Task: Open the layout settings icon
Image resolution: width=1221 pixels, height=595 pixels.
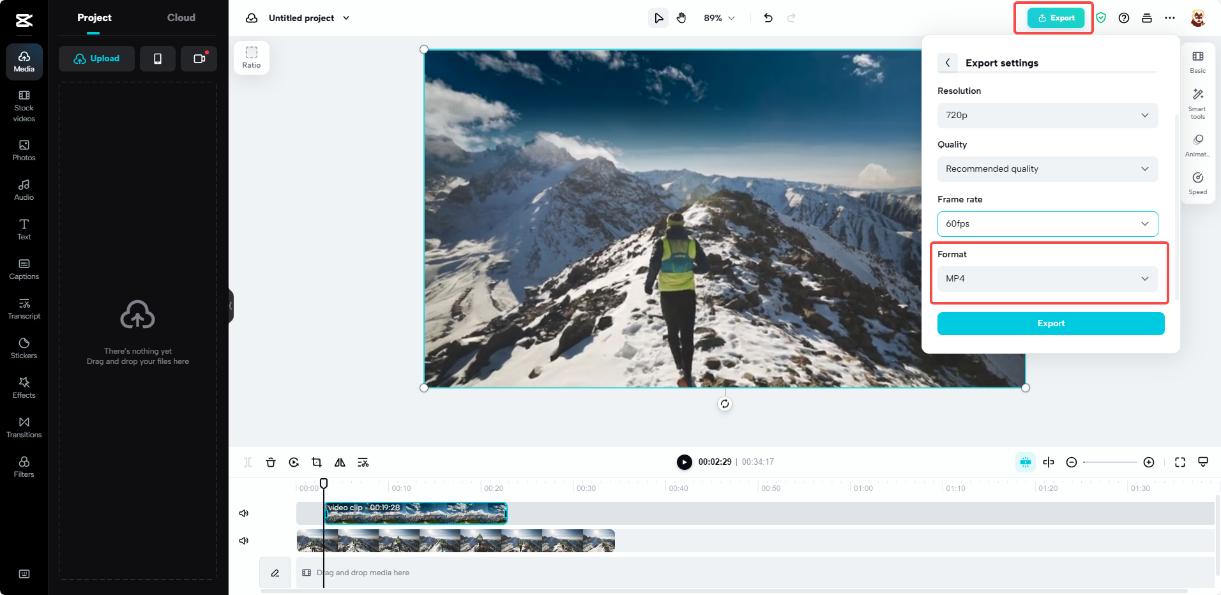Action: point(1147,18)
